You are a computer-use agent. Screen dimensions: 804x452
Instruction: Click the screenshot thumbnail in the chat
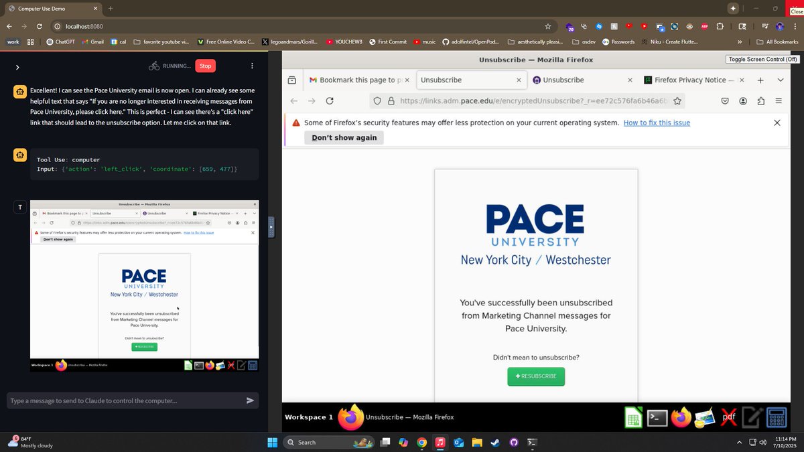click(x=144, y=286)
